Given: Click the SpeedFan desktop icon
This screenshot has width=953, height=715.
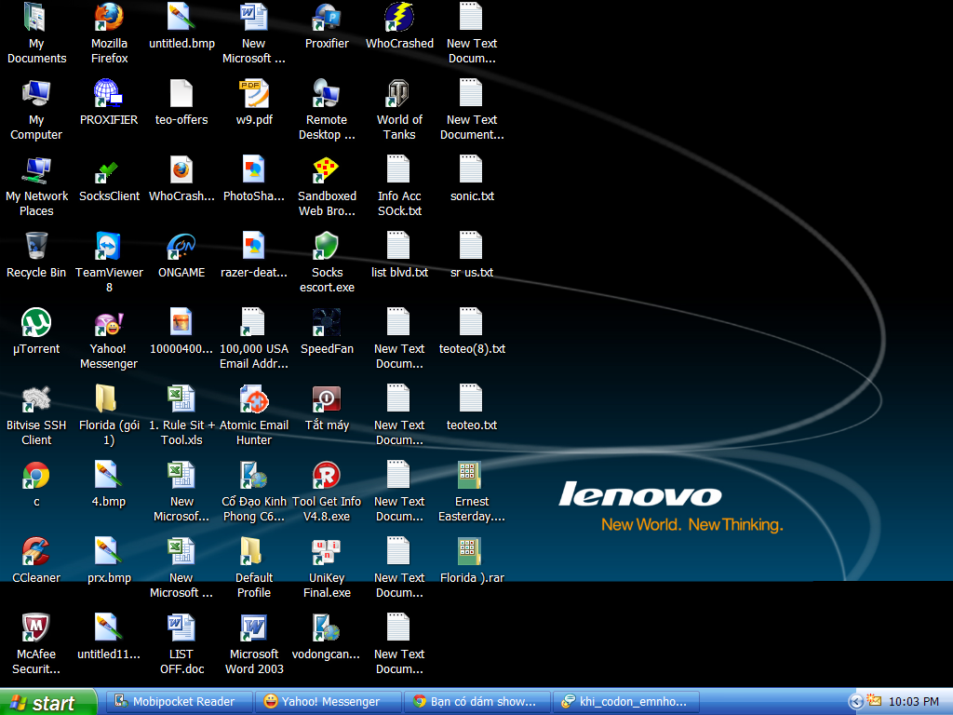Looking at the screenshot, I should [327, 323].
